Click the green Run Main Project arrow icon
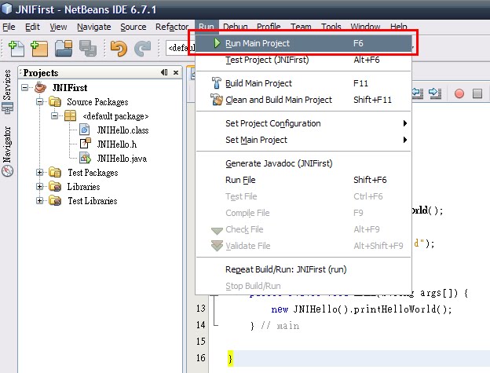490x373 pixels. (x=217, y=43)
